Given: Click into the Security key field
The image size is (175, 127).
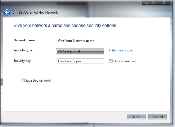Looking at the screenshot, I should (x=80, y=61).
